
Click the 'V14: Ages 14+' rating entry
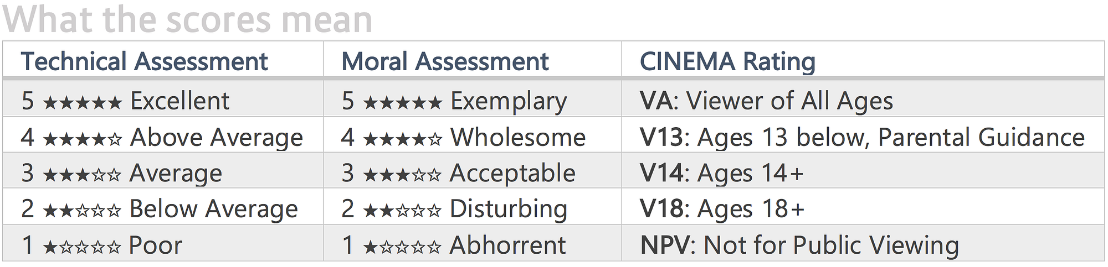click(722, 173)
